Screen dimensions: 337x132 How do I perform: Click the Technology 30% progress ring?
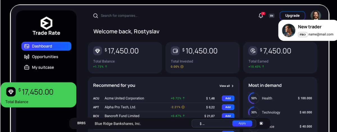[x=254, y=112]
